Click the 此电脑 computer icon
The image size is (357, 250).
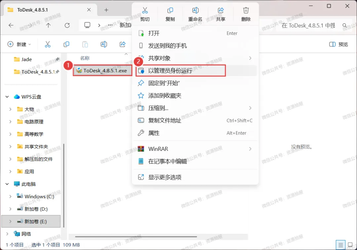[17, 184]
